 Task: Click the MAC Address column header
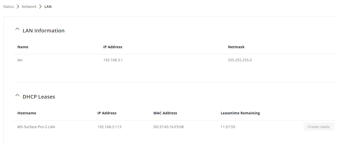point(165,113)
